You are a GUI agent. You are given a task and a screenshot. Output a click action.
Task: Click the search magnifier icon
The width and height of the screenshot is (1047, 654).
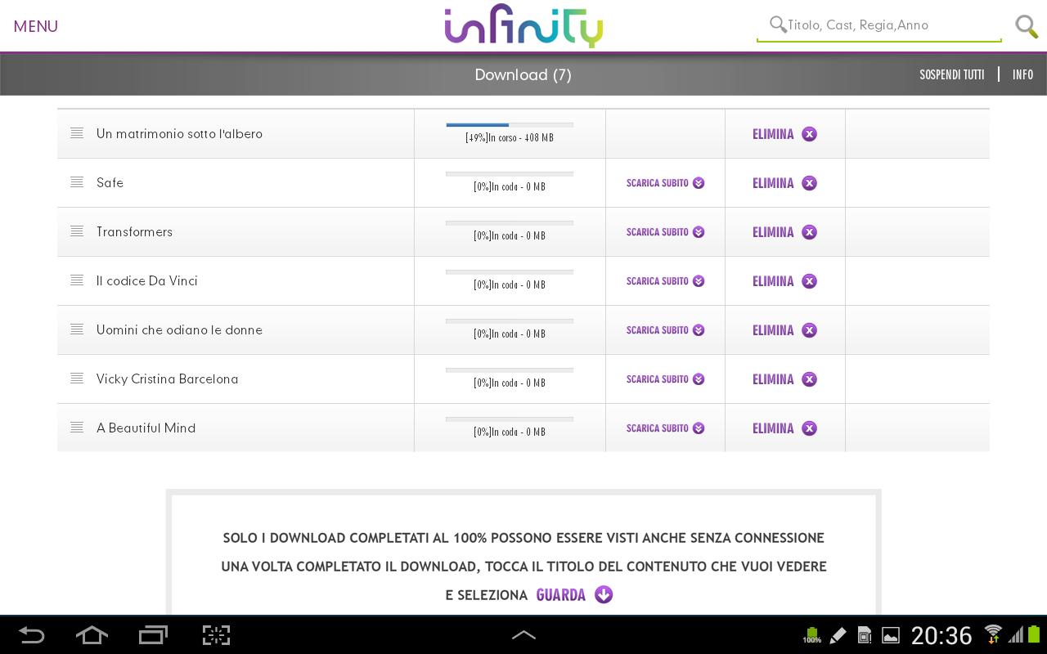1026,25
